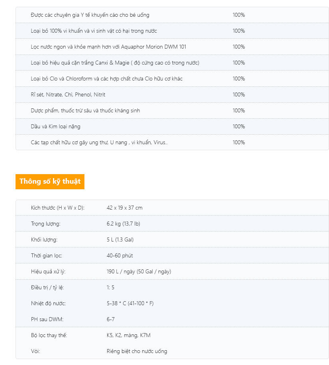The width and height of the screenshot is (329, 365).
Task: Select the 'Hiệu quả xử lý' label
Action: 48,271
